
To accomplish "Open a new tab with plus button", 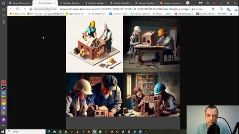I will pos(187,3).
